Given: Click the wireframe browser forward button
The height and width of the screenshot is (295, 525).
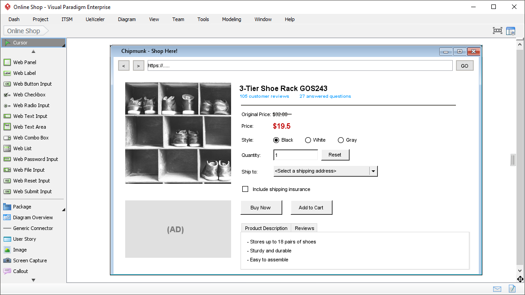Looking at the screenshot, I should coord(138,65).
